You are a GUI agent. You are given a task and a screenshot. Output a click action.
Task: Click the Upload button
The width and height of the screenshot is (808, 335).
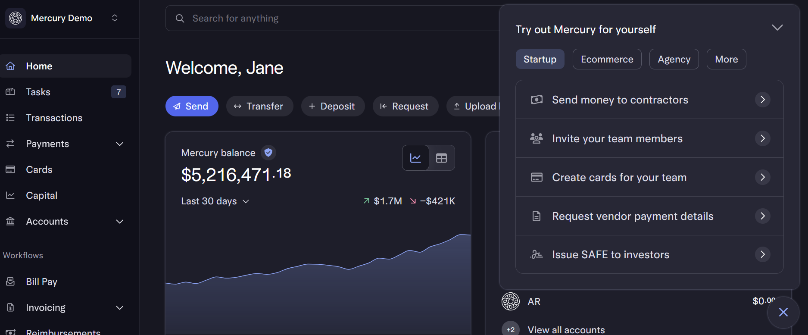[x=473, y=106]
